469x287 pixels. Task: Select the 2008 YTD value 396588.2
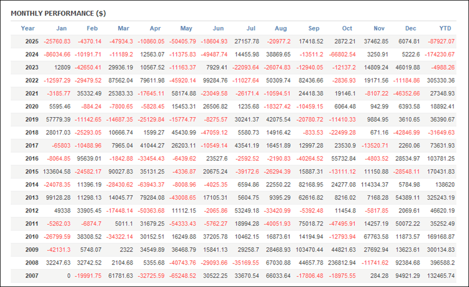[440, 263]
